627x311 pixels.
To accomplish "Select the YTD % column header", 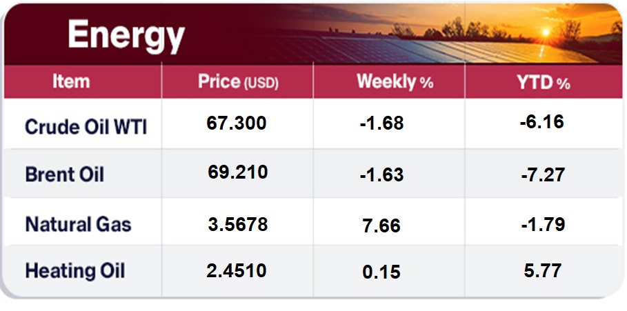I will (x=544, y=82).
